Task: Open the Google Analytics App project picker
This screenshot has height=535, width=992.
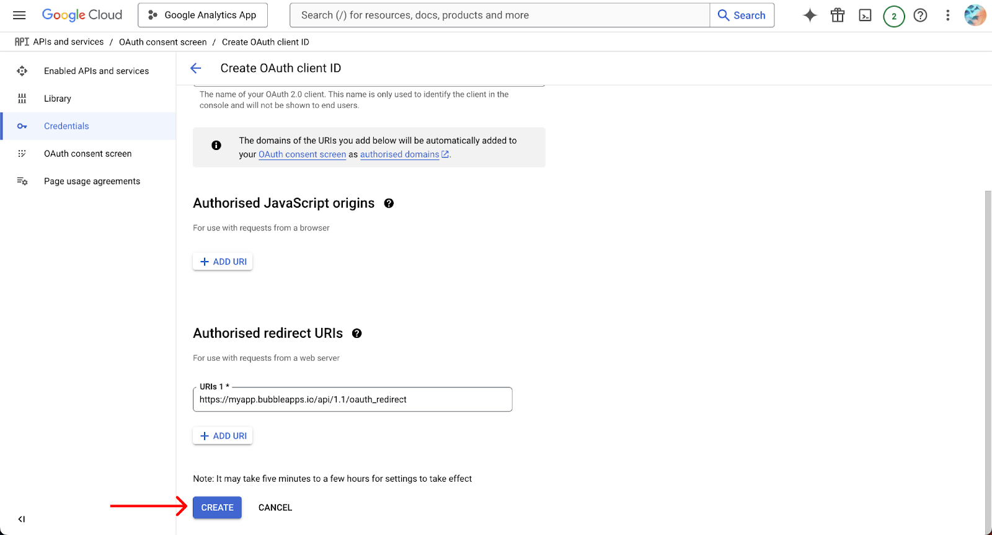Action: point(203,15)
